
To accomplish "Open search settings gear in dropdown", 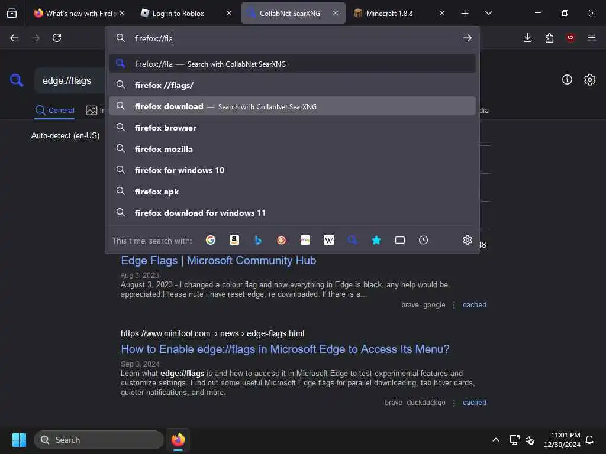I will click(x=468, y=240).
